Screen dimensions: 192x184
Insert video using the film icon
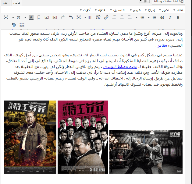click(x=55, y=17)
